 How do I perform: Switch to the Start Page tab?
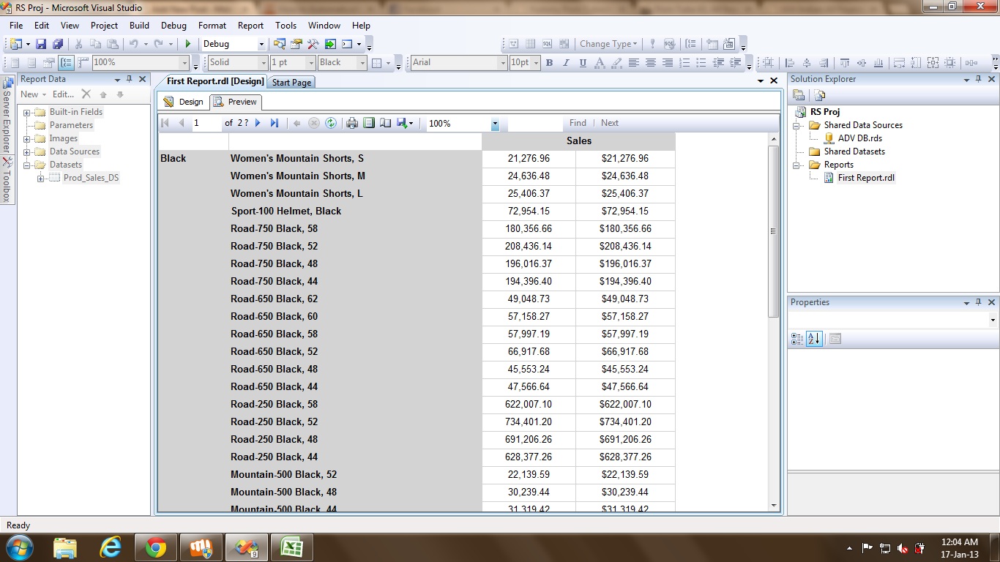coord(291,83)
